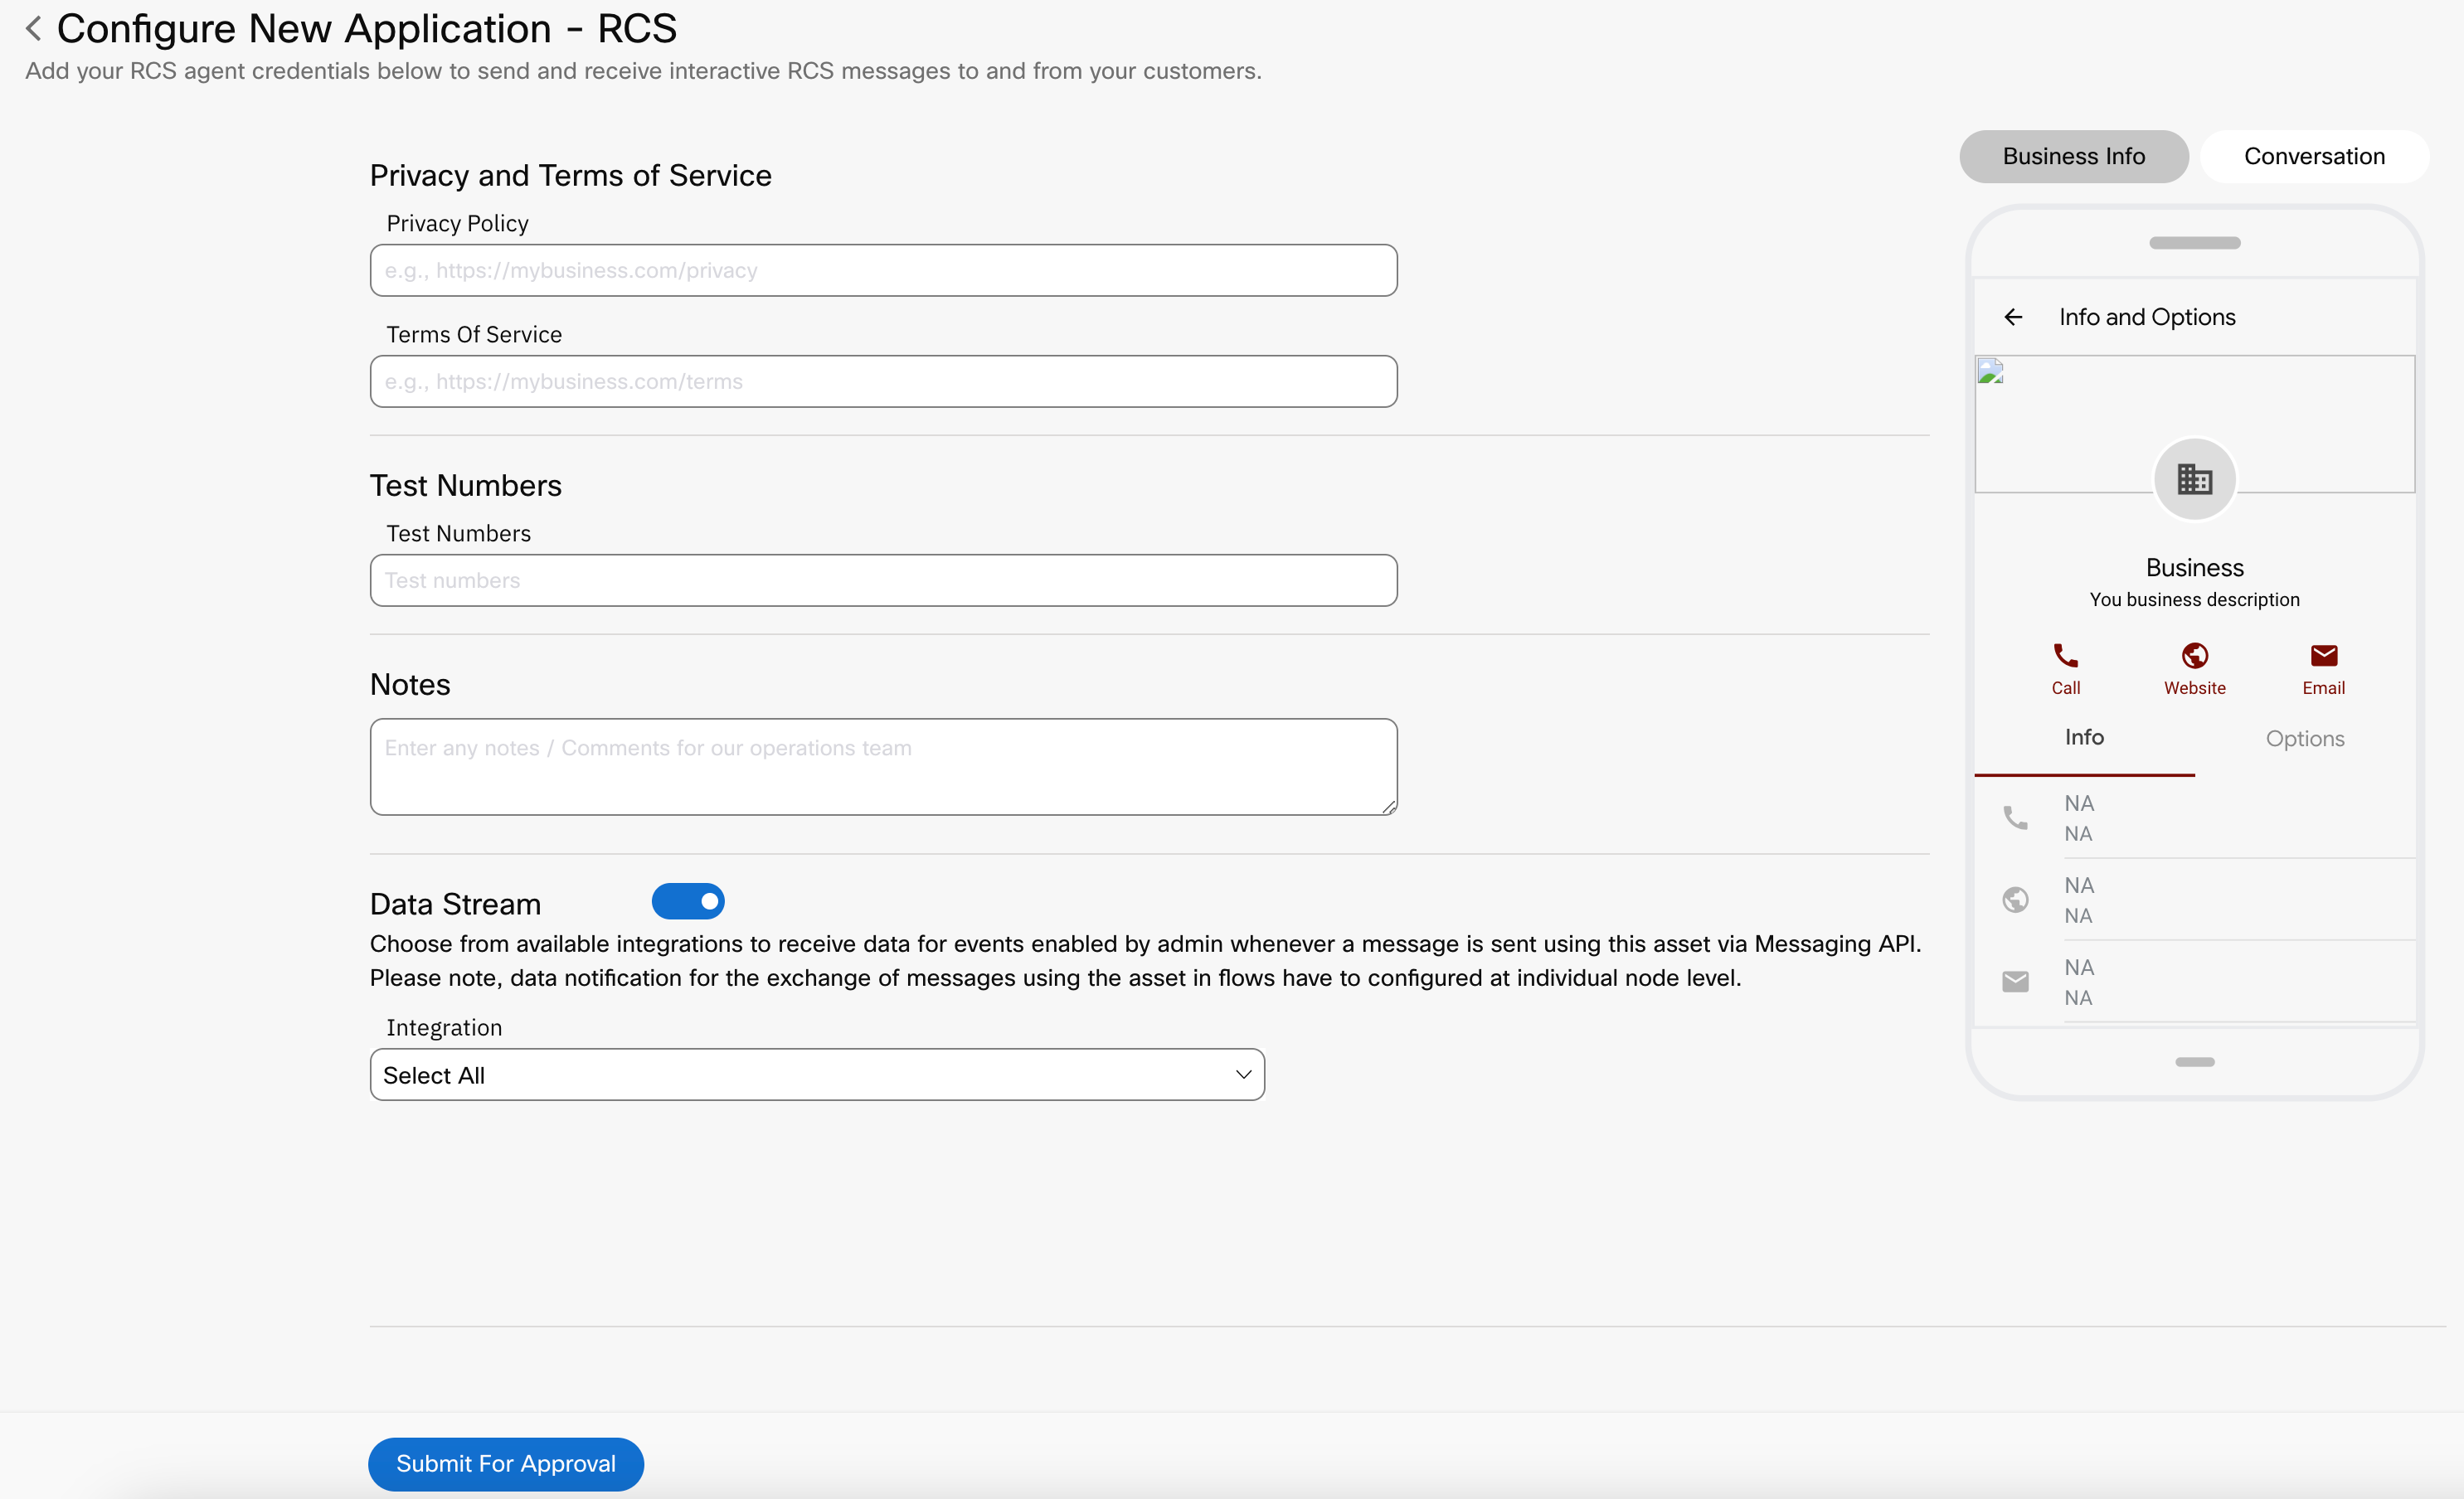This screenshot has height=1499, width=2464.
Task: Click the Privacy Policy input field
Action: [x=882, y=269]
